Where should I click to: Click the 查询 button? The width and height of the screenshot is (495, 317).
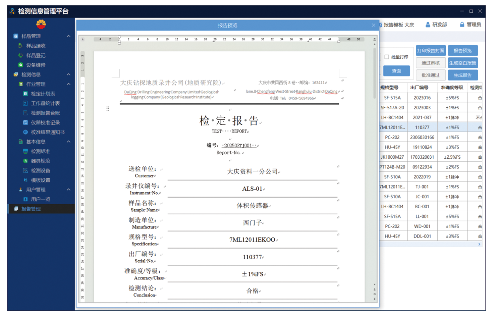[x=396, y=71]
